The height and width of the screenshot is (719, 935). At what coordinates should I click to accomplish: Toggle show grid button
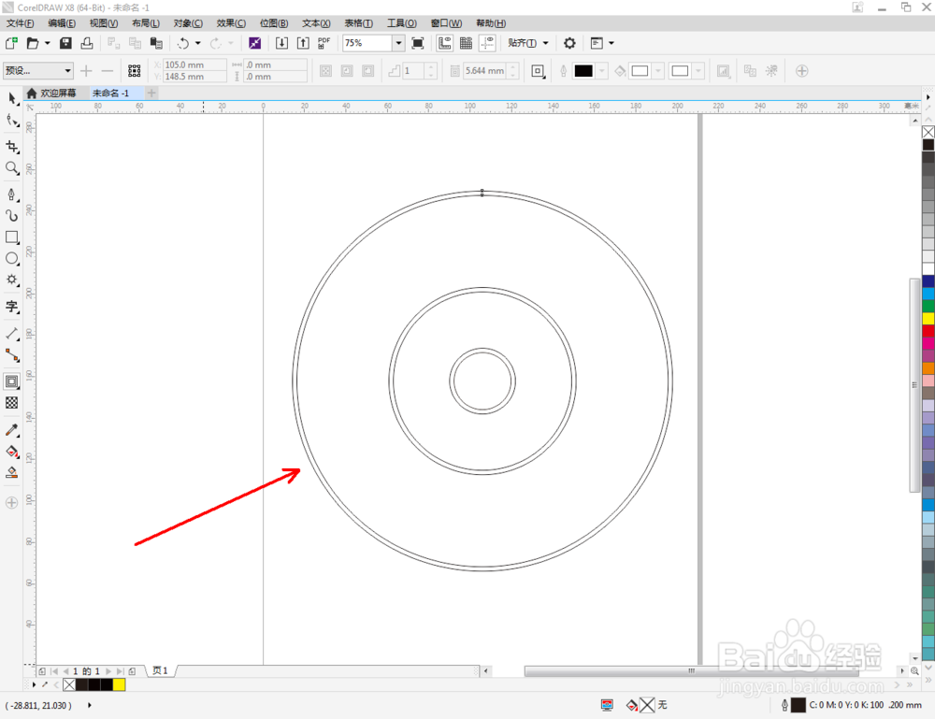(467, 43)
